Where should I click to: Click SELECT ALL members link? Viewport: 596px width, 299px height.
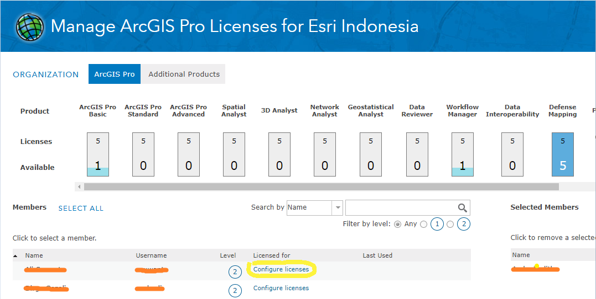pos(81,209)
